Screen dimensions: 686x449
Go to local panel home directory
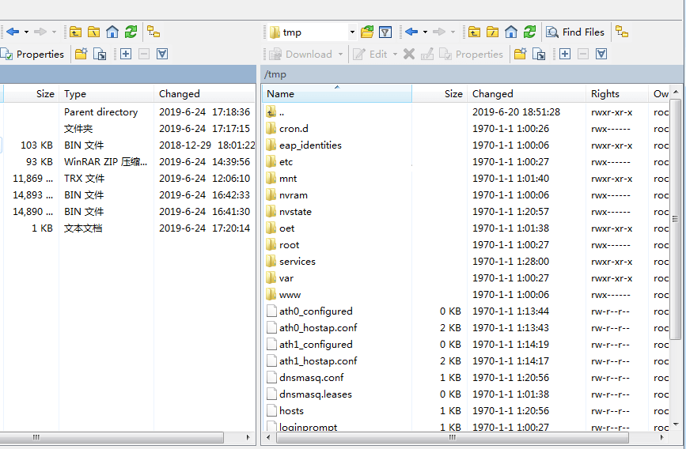(x=112, y=32)
